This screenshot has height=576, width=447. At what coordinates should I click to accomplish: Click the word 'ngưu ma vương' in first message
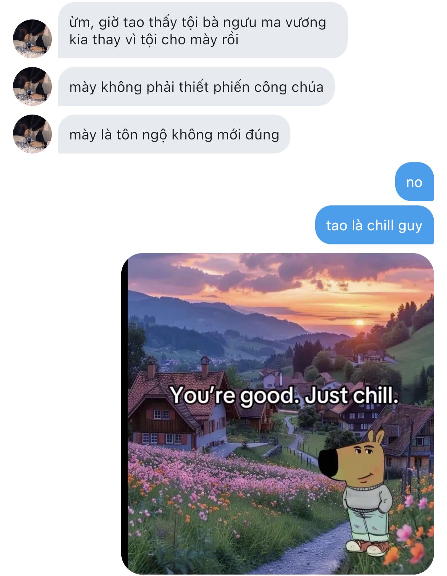point(275,22)
